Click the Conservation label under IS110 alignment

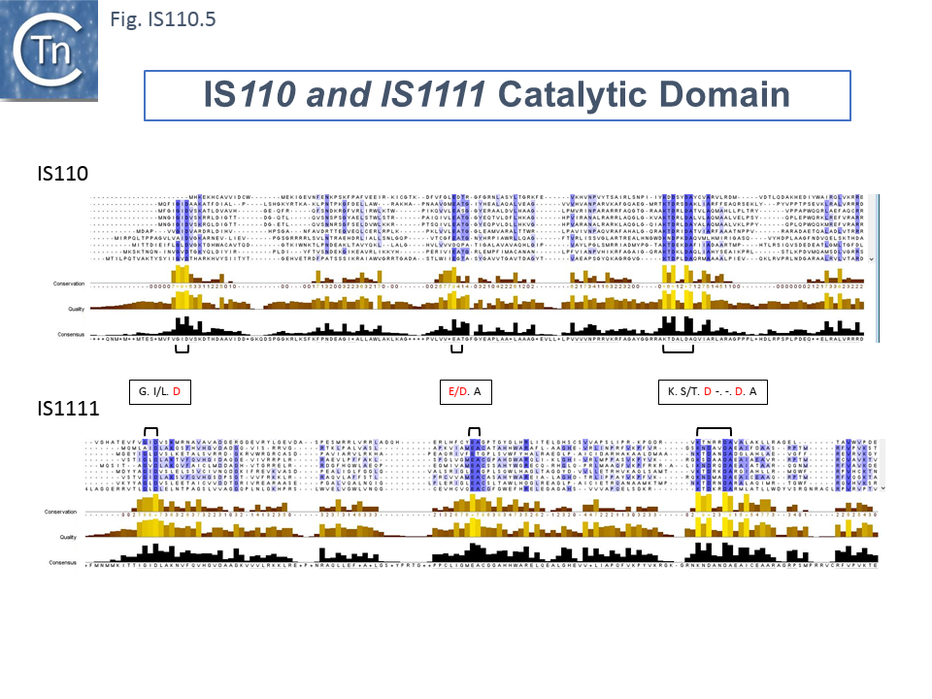tap(70, 283)
